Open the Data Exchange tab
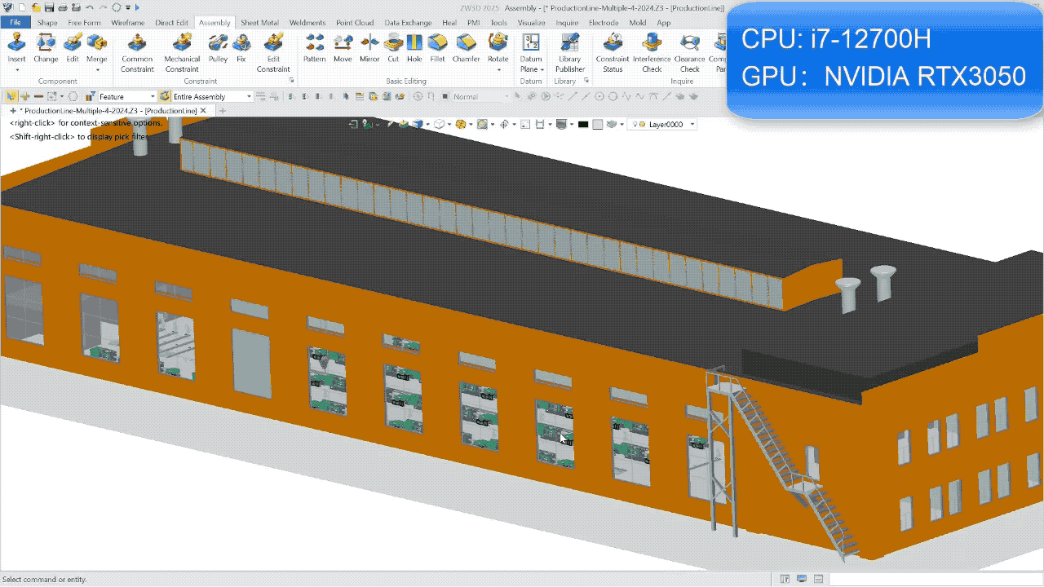The height and width of the screenshot is (587, 1044). 409,23
